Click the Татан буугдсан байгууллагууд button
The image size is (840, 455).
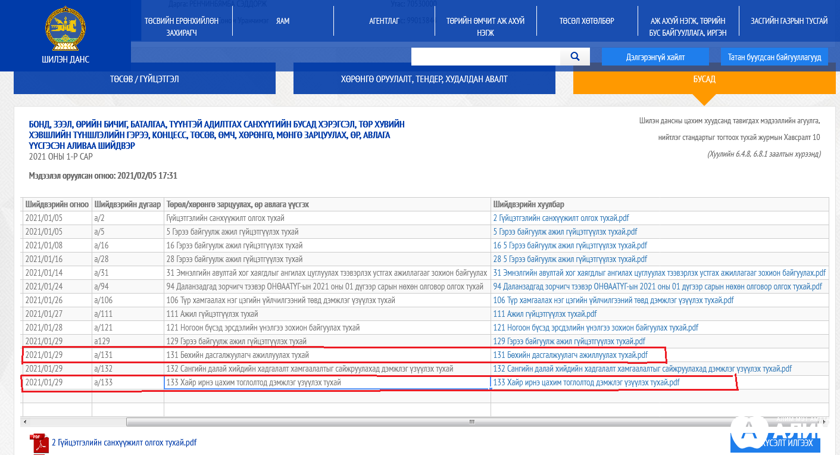coord(775,57)
